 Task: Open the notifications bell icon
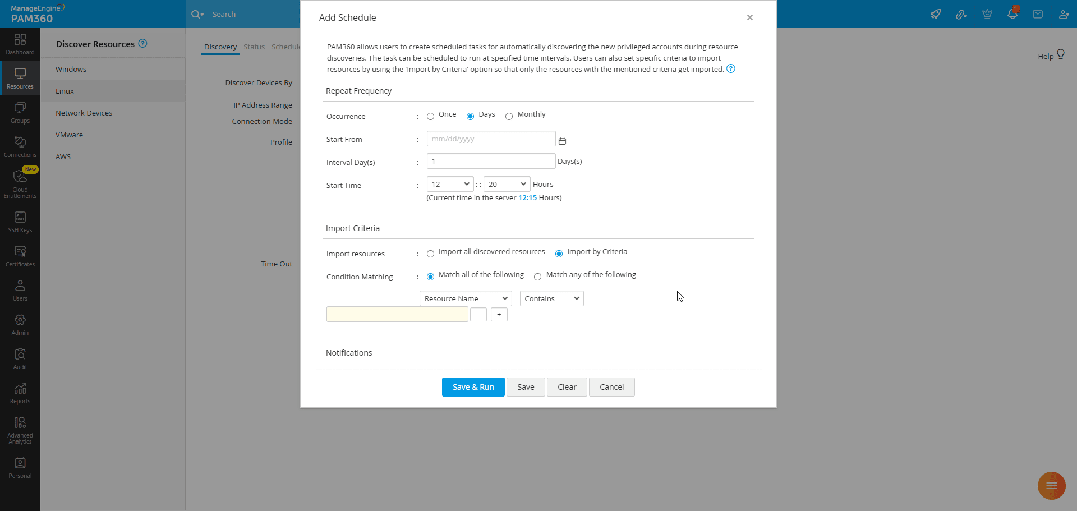1012,14
